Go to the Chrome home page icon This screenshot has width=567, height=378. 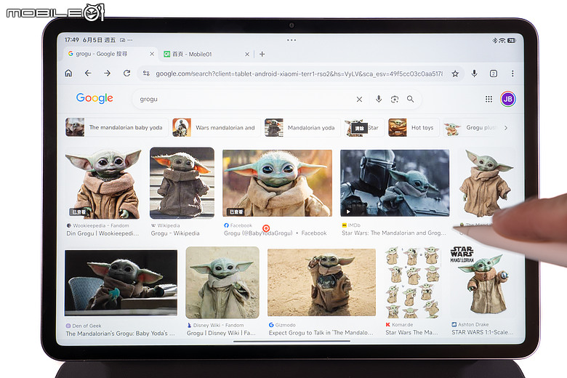(68, 73)
